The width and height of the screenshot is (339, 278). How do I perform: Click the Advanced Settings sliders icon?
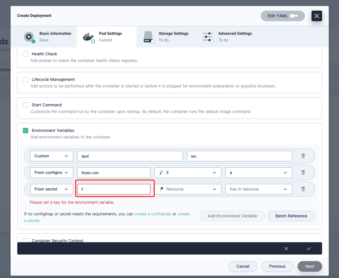pos(208,36)
